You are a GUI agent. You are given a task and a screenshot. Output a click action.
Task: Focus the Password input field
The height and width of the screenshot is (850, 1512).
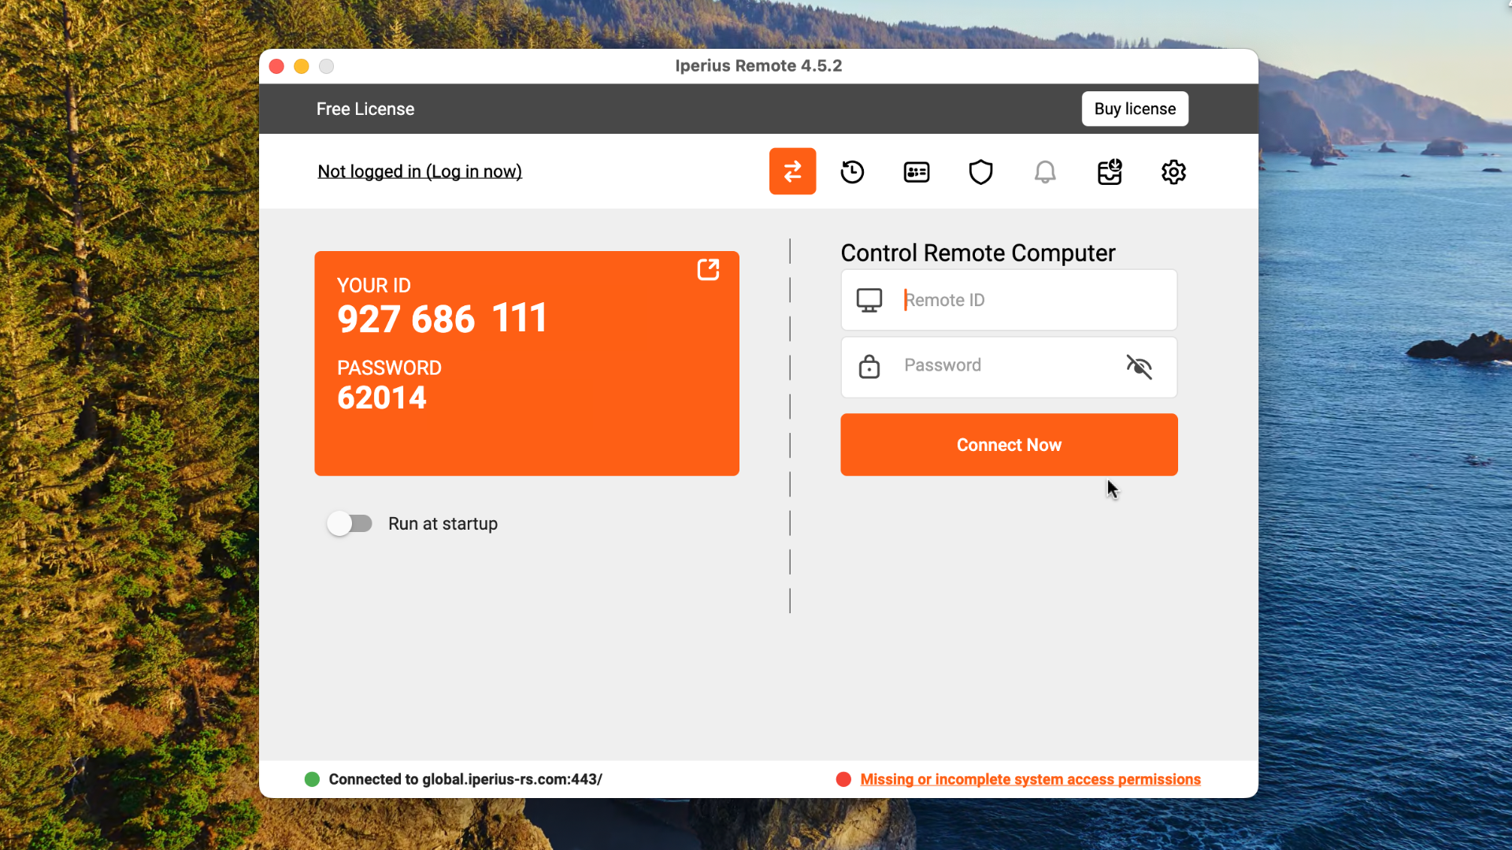point(1009,367)
